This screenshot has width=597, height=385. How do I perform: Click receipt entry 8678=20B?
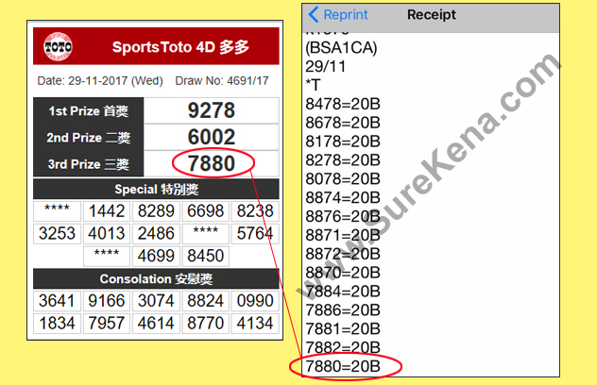[x=343, y=123]
